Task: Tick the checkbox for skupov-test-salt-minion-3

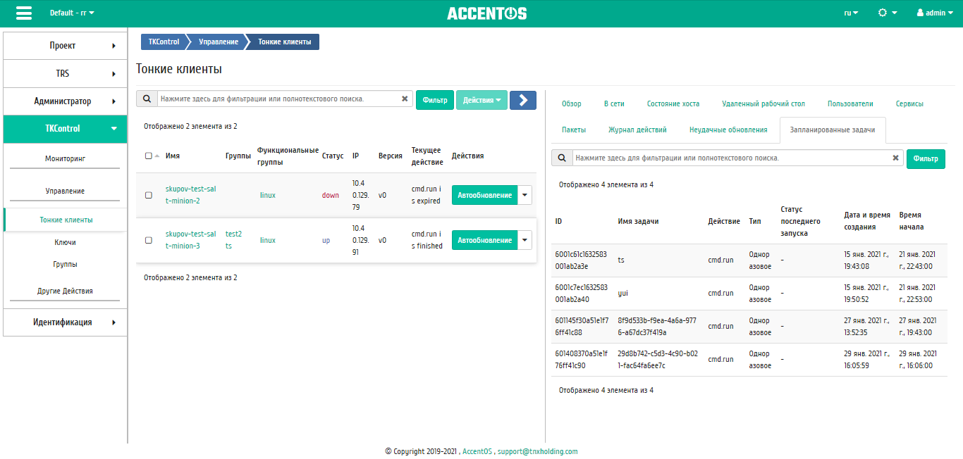Action: 149,240
